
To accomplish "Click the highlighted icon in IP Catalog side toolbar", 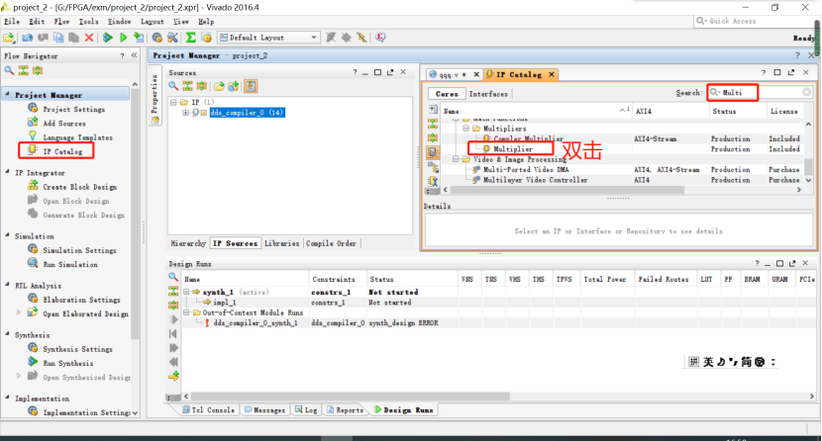I will pyautogui.click(x=433, y=152).
